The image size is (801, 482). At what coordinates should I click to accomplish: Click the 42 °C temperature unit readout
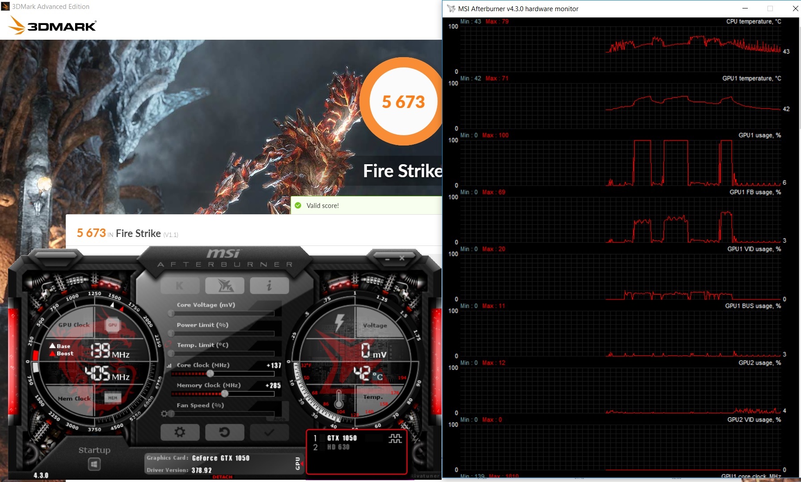[368, 374]
